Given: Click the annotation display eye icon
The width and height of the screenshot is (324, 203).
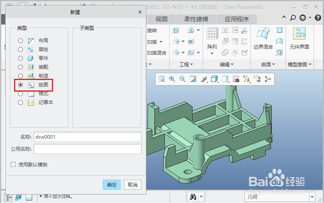Looking at the screenshot, I should pyautogui.click(x=257, y=79).
